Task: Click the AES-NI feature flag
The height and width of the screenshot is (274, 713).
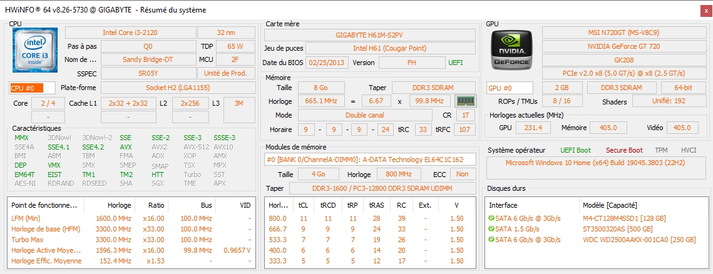Action: pyautogui.click(x=24, y=183)
